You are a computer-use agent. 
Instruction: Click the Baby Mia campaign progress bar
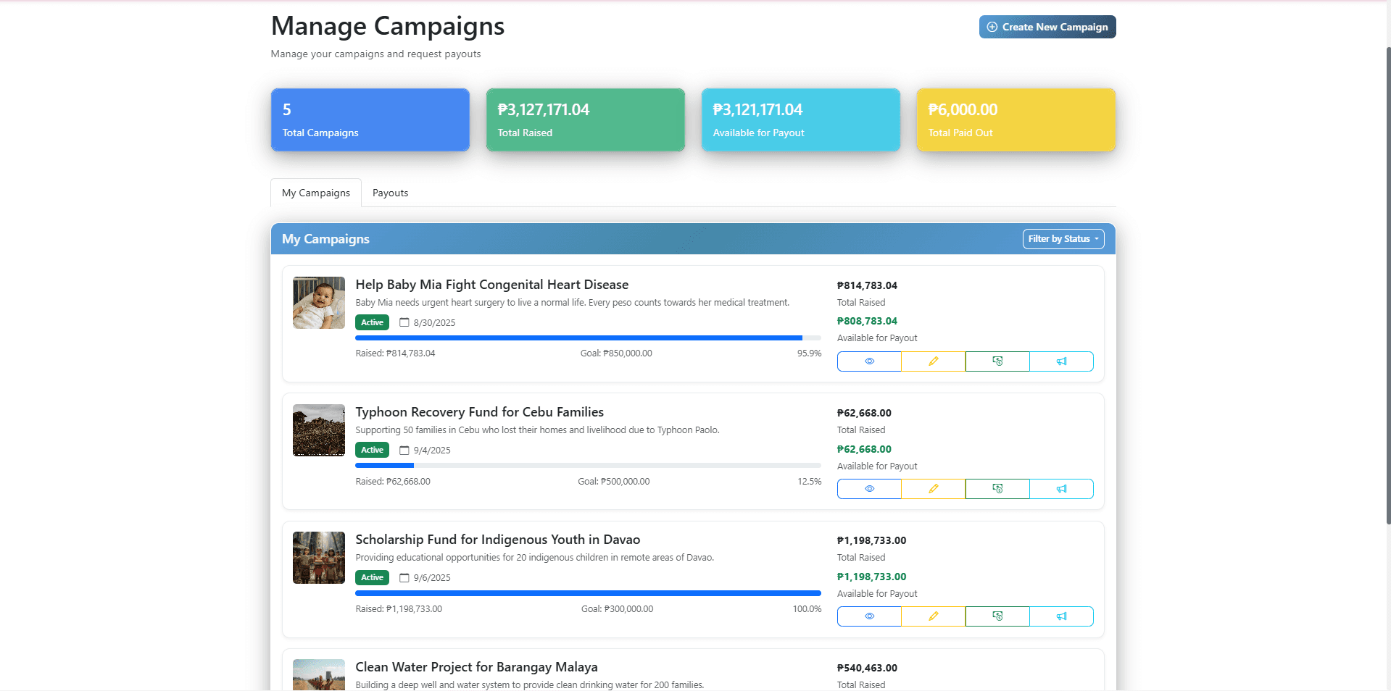[x=589, y=338]
